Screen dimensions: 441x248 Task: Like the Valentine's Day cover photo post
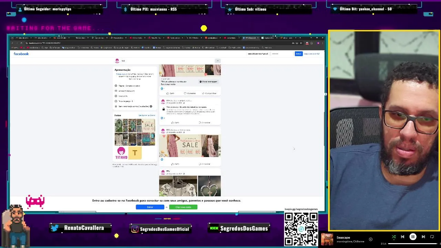[175, 164]
